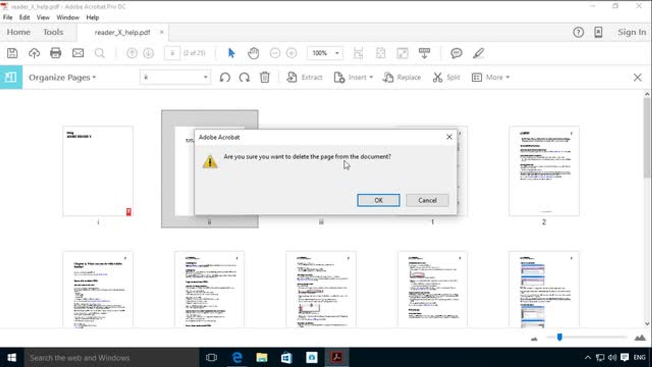The height and width of the screenshot is (367, 652).
Task: Switch to the Tools tab
Action: tap(53, 32)
